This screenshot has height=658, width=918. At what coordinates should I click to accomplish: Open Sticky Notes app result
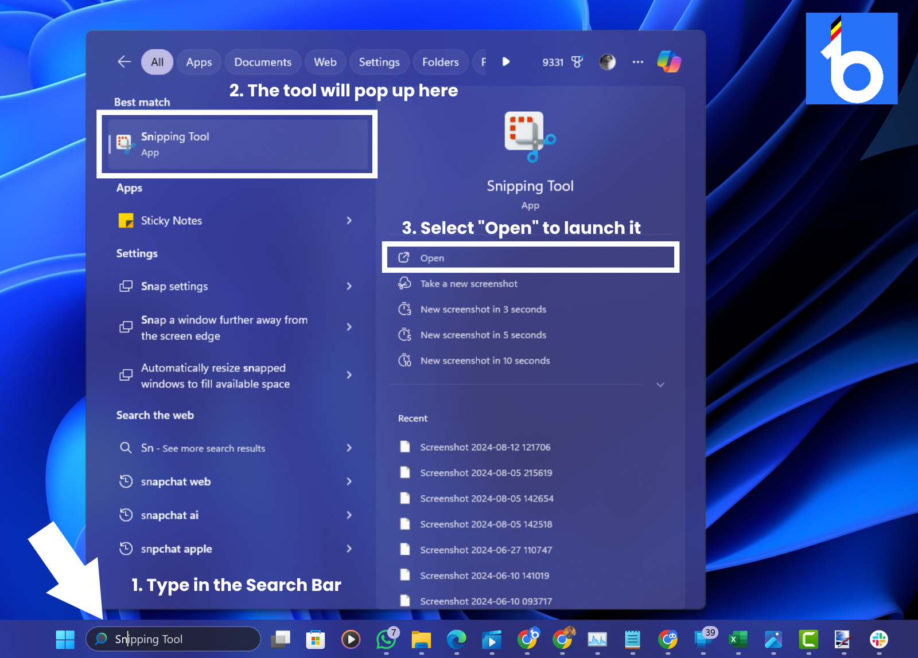[172, 221]
